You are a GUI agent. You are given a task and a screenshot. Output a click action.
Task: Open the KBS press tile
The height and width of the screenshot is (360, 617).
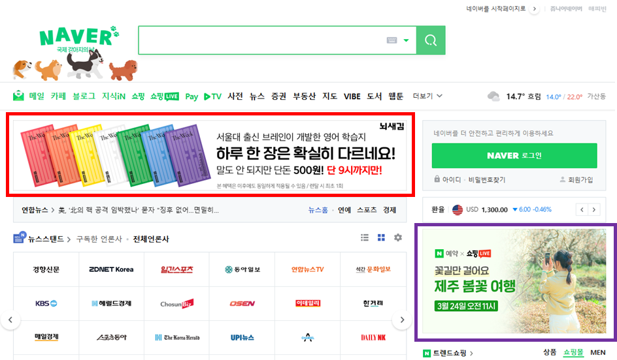click(x=46, y=303)
